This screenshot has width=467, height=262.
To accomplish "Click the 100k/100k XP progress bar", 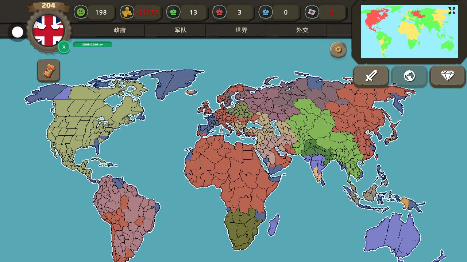I will pyautogui.click(x=93, y=44).
